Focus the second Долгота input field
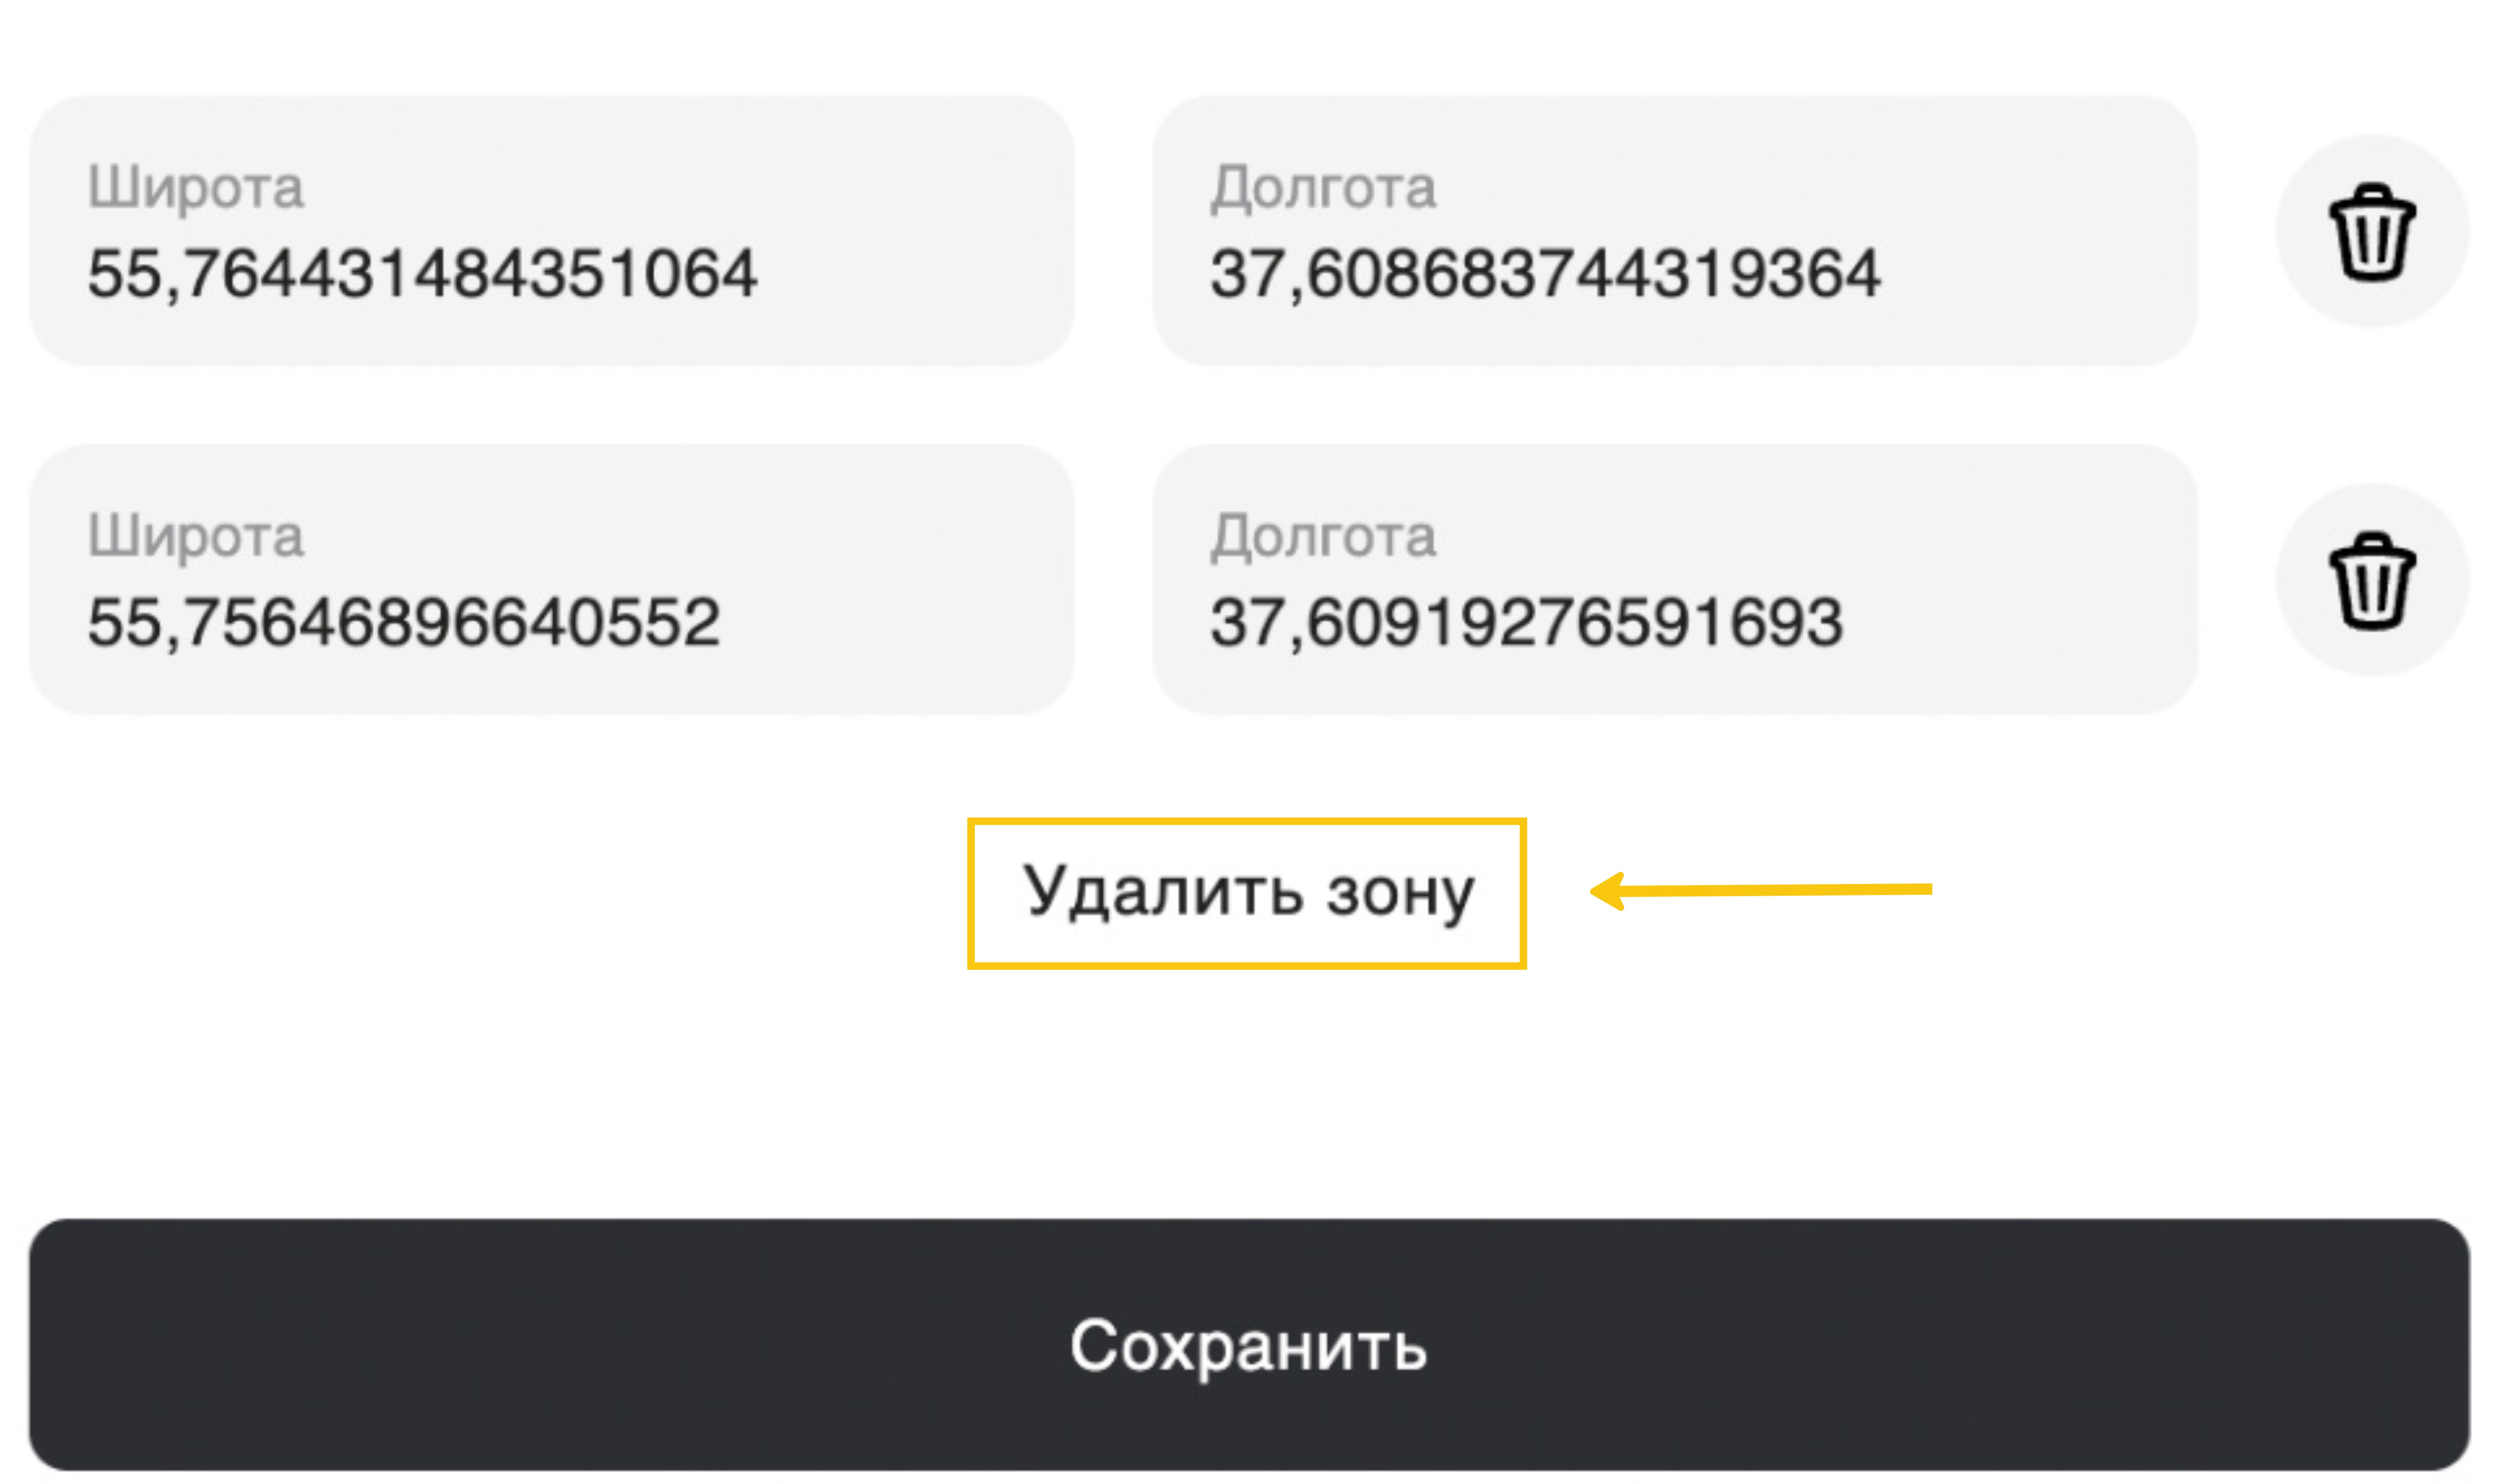 (1676, 580)
